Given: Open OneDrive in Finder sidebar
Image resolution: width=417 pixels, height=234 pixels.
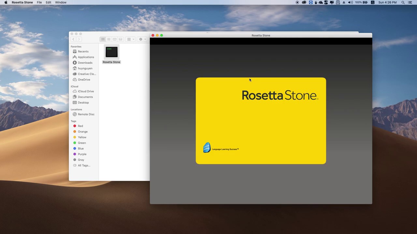Looking at the screenshot, I should [84, 80].
